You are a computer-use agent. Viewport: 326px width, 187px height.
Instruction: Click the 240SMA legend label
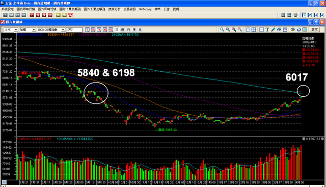(x=126, y=35)
